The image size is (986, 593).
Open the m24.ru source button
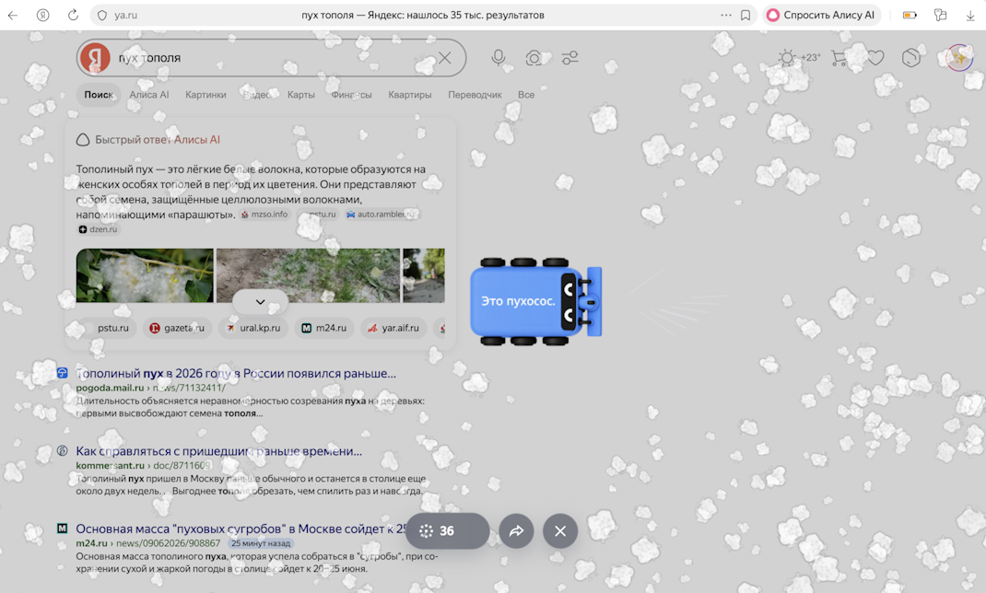(323, 328)
